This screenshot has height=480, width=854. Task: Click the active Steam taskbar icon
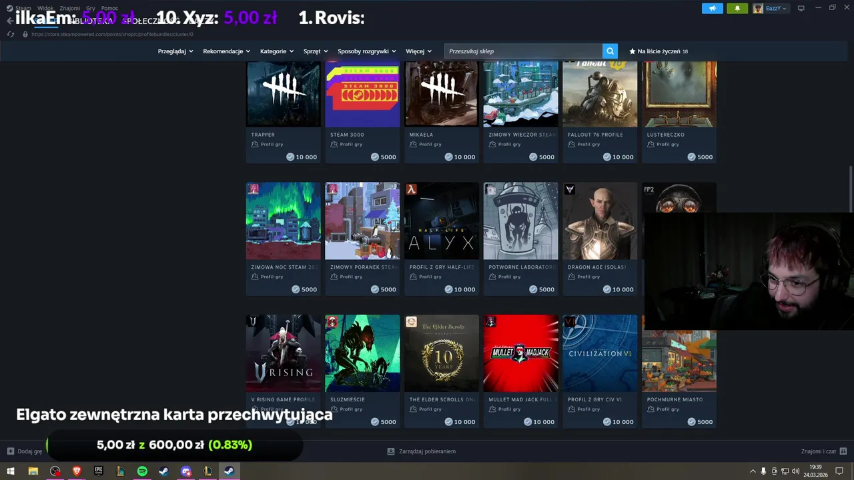[229, 471]
